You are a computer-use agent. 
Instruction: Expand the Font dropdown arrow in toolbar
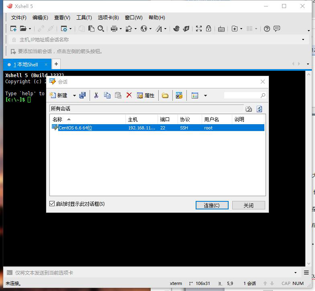(165, 29)
